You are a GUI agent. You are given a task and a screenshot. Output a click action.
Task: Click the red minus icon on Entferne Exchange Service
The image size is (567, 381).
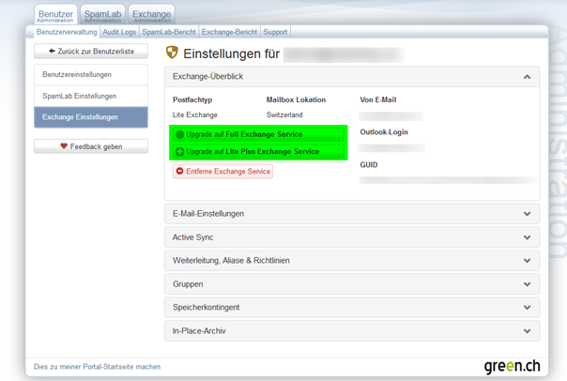click(180, 172)
